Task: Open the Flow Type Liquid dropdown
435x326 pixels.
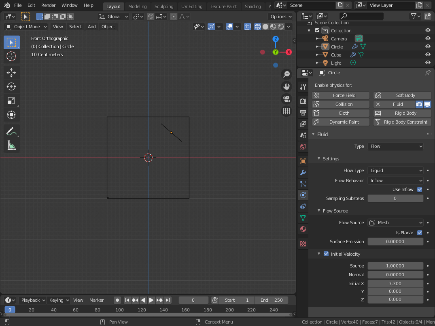Action: click(x=395, y=170)
